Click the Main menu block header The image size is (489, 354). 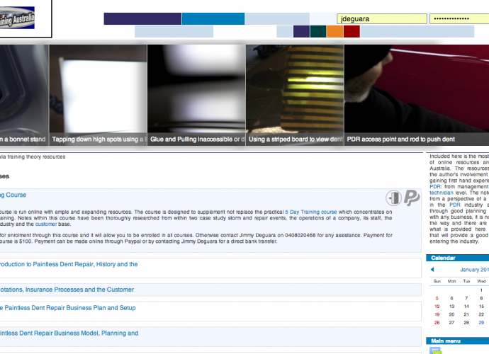pos(458,341)
